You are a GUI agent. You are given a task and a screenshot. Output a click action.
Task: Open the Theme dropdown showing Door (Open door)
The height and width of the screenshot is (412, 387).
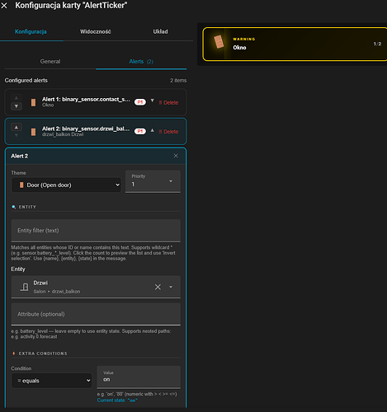[66, 185]
